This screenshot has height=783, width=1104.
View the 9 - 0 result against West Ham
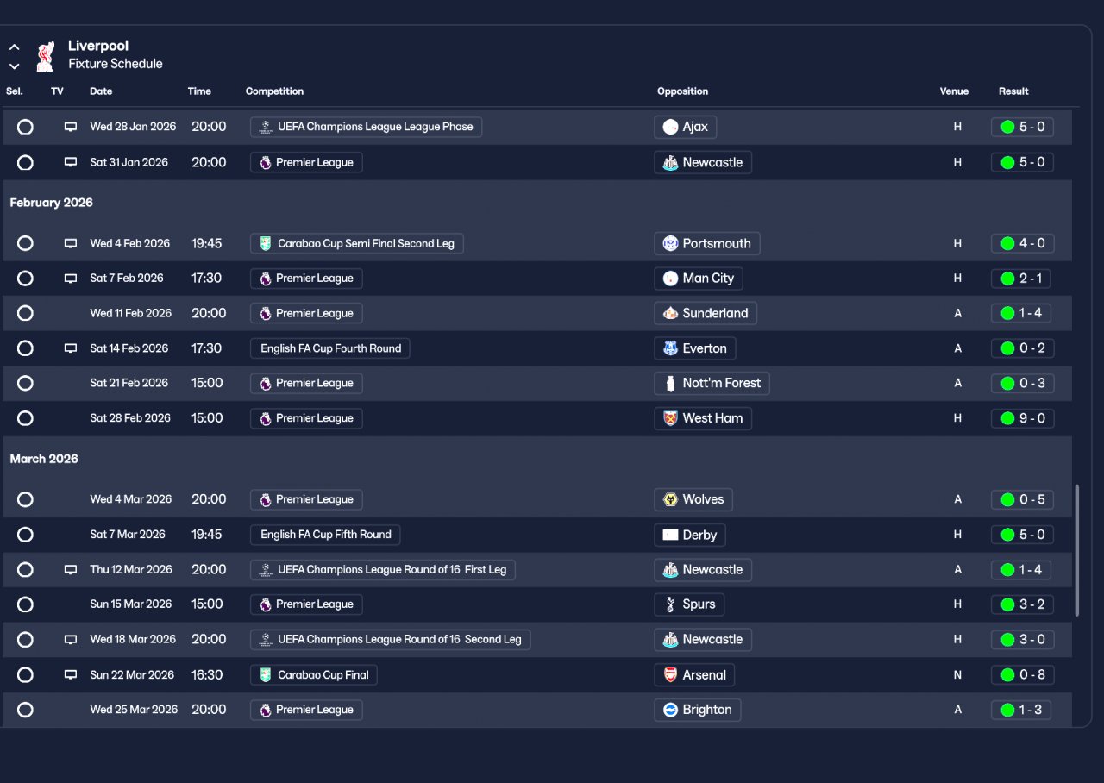(x=1022, y=418)
